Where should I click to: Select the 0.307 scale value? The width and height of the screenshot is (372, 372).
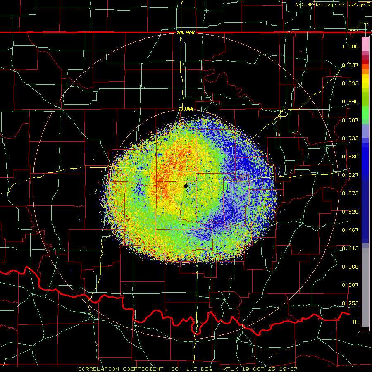point(350,285)
